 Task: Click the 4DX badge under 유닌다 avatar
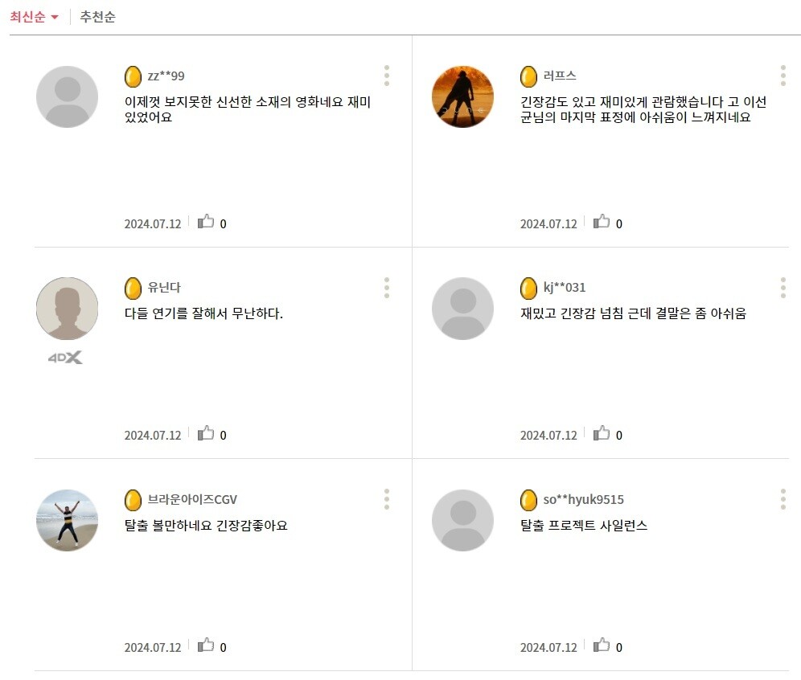click(x=65, y=358)
